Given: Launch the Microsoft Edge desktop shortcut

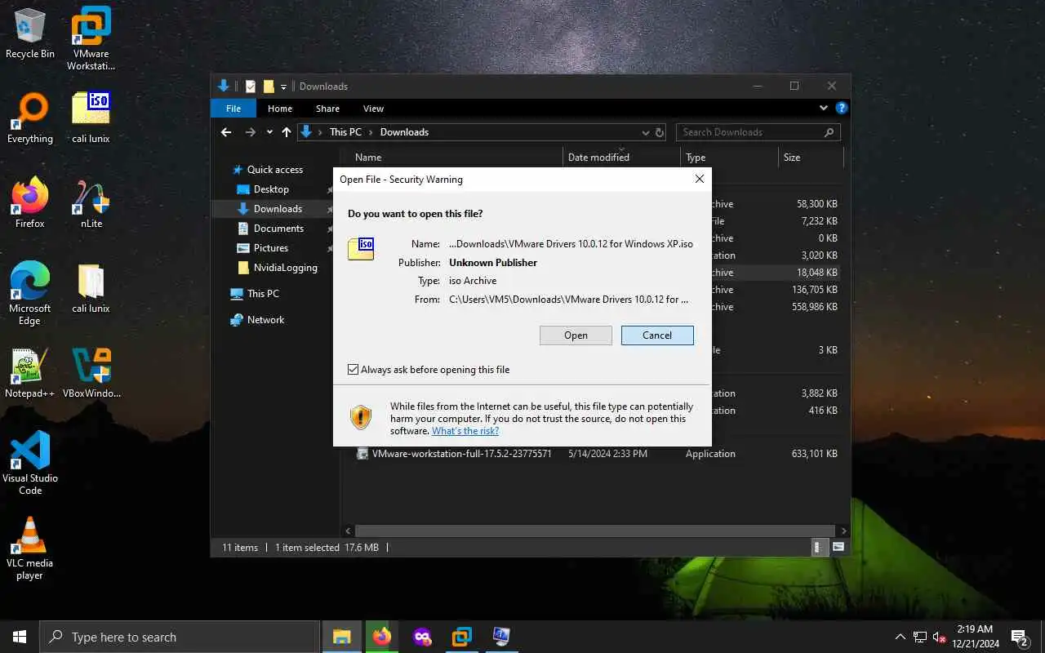Looking at the screenshot, I should point(30,293).
